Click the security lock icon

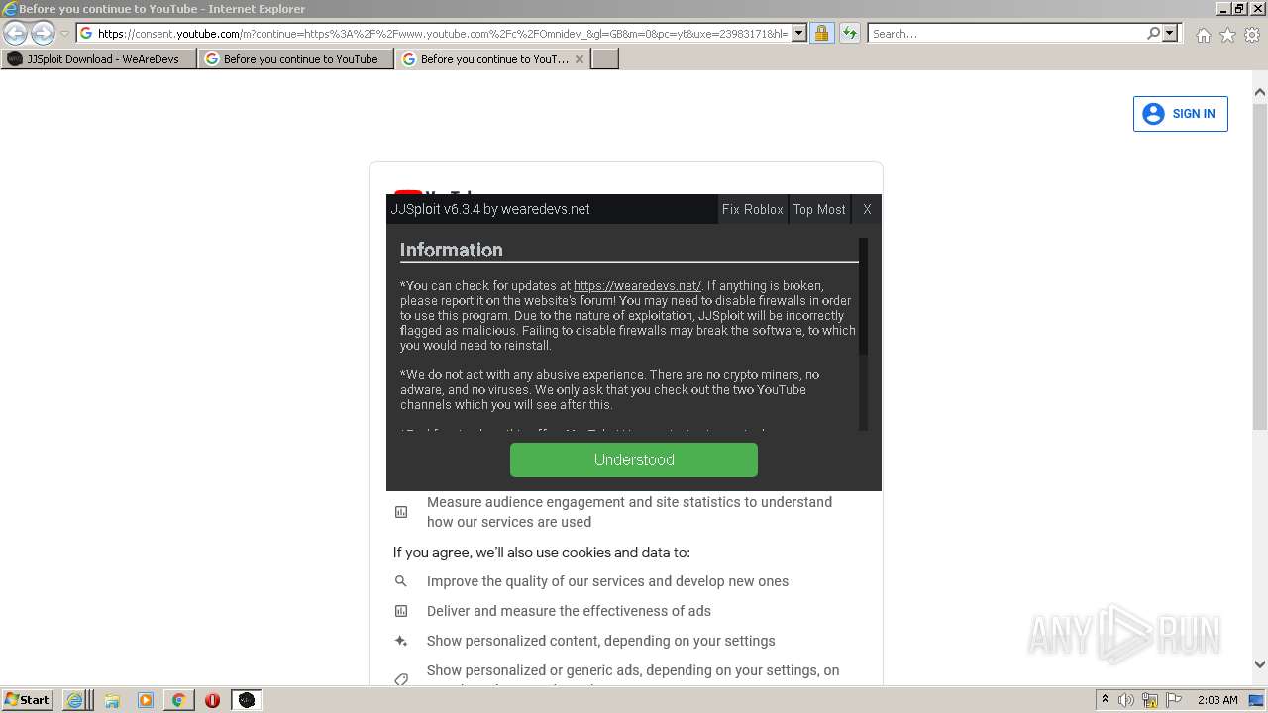click(x=821, y=34)
